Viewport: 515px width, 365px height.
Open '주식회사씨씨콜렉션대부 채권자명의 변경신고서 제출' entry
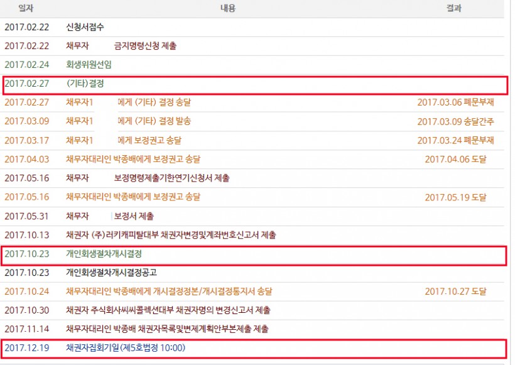[x=168, y=310]
